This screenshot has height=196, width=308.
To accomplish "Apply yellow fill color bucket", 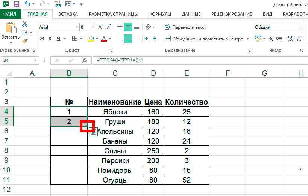I will coord(91,39).
